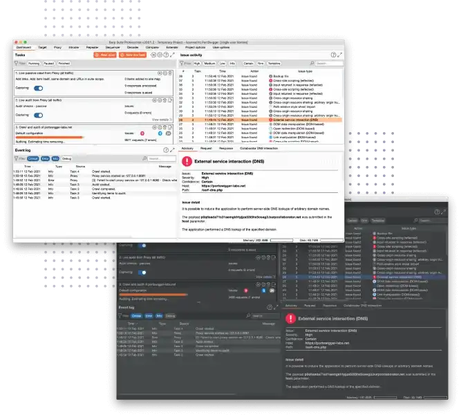Open Event log help icon in light window
The image size is (461, 417).
tap(166, 150)
